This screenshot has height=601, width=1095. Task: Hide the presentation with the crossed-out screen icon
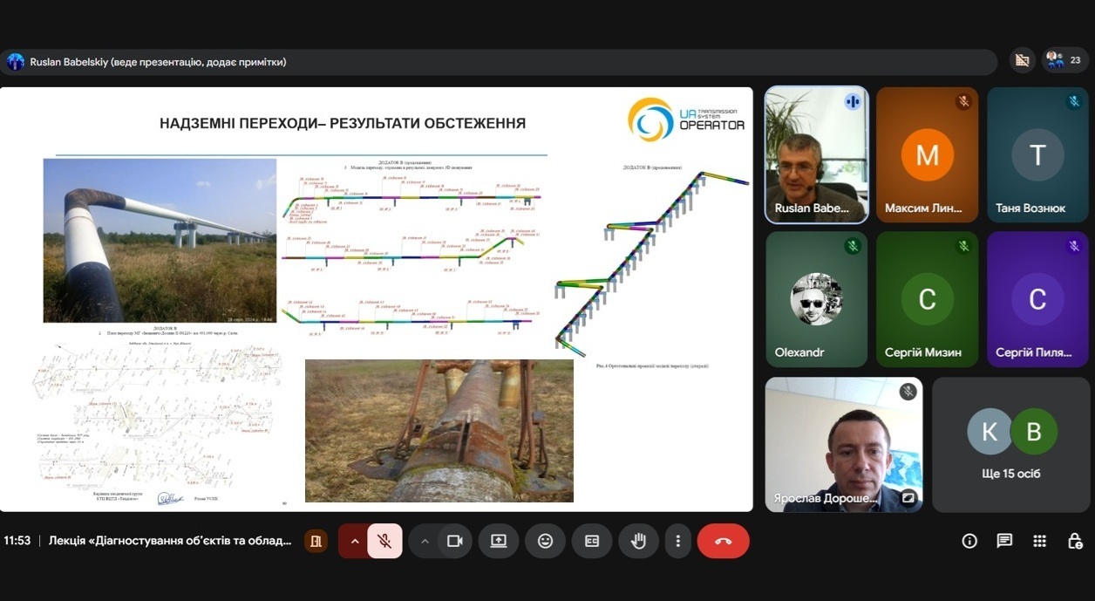click(x=1022, y=60)
